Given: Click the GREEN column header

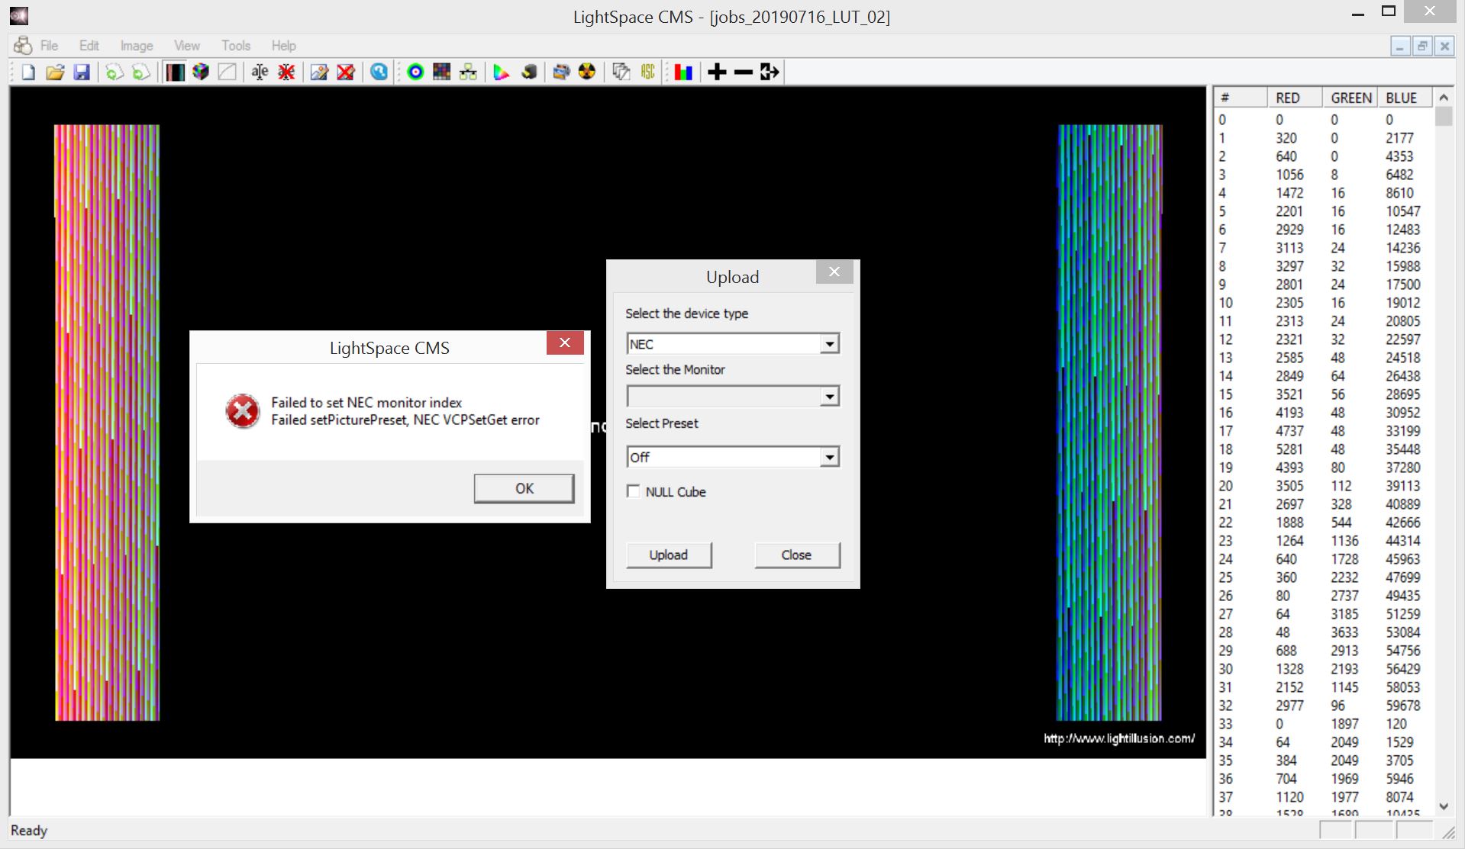Looking at the screenshot, I should [1350, 98].
